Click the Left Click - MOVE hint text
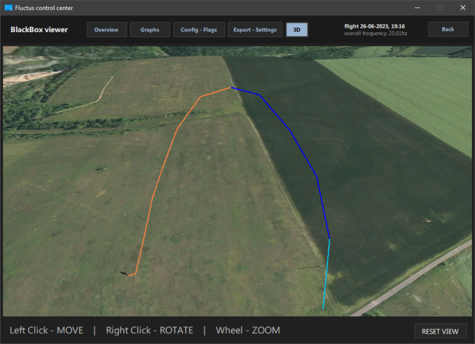This screenshot has width=475, height=344. 46,330
